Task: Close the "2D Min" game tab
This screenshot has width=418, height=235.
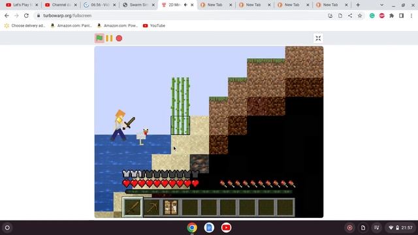Action: [192, 5]
